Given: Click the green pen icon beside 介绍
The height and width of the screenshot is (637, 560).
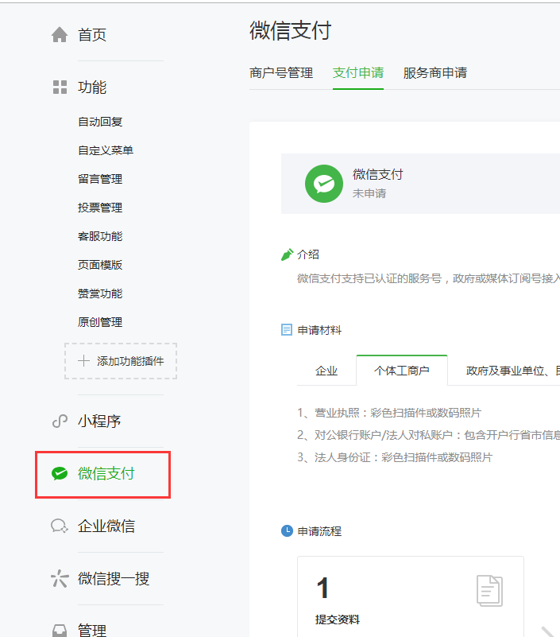Looking at the screenshot, I should (287, 254).
